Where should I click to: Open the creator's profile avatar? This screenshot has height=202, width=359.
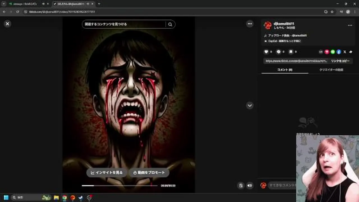[268, 25]
